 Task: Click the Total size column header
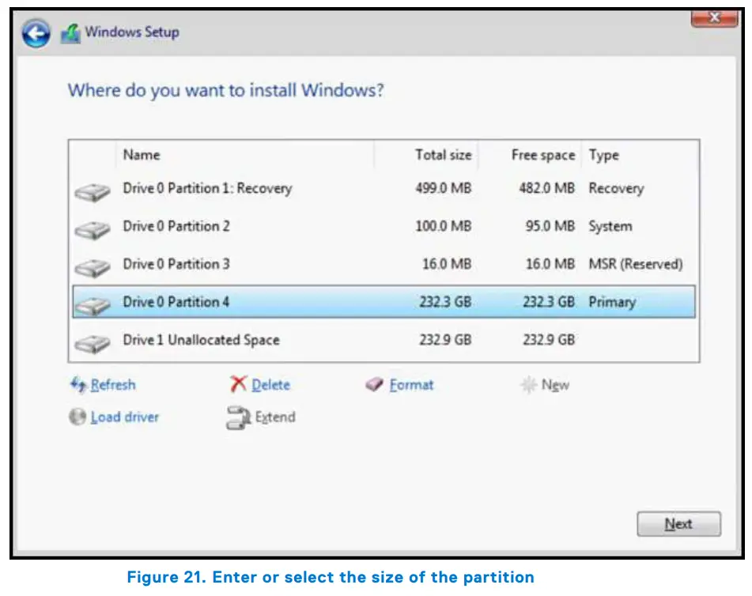443,155
